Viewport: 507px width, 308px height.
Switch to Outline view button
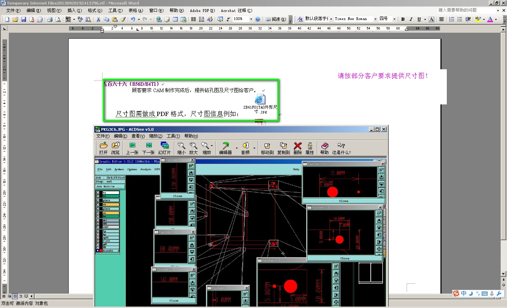[x=21, y=296]
